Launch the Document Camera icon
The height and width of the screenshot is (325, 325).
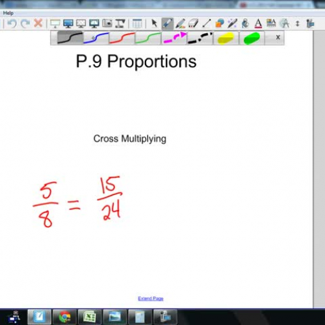click(x=120, y=23)
